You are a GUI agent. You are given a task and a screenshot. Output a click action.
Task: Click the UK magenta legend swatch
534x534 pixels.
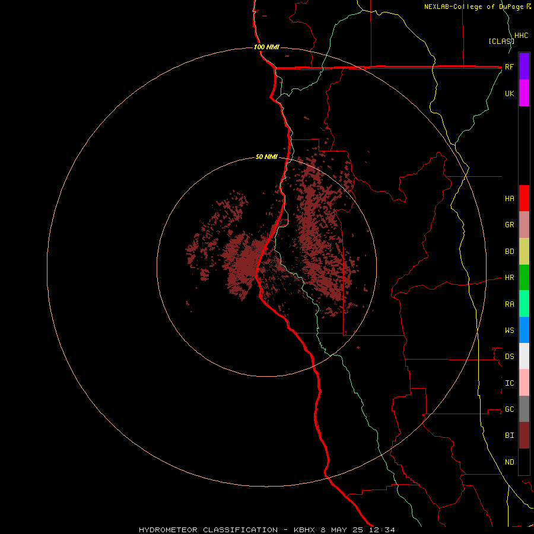524,93
